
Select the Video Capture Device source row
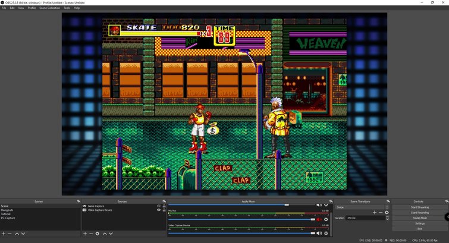124,210
